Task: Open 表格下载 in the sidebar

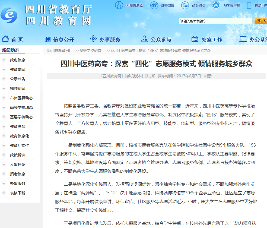Action: tap(18, 193)
